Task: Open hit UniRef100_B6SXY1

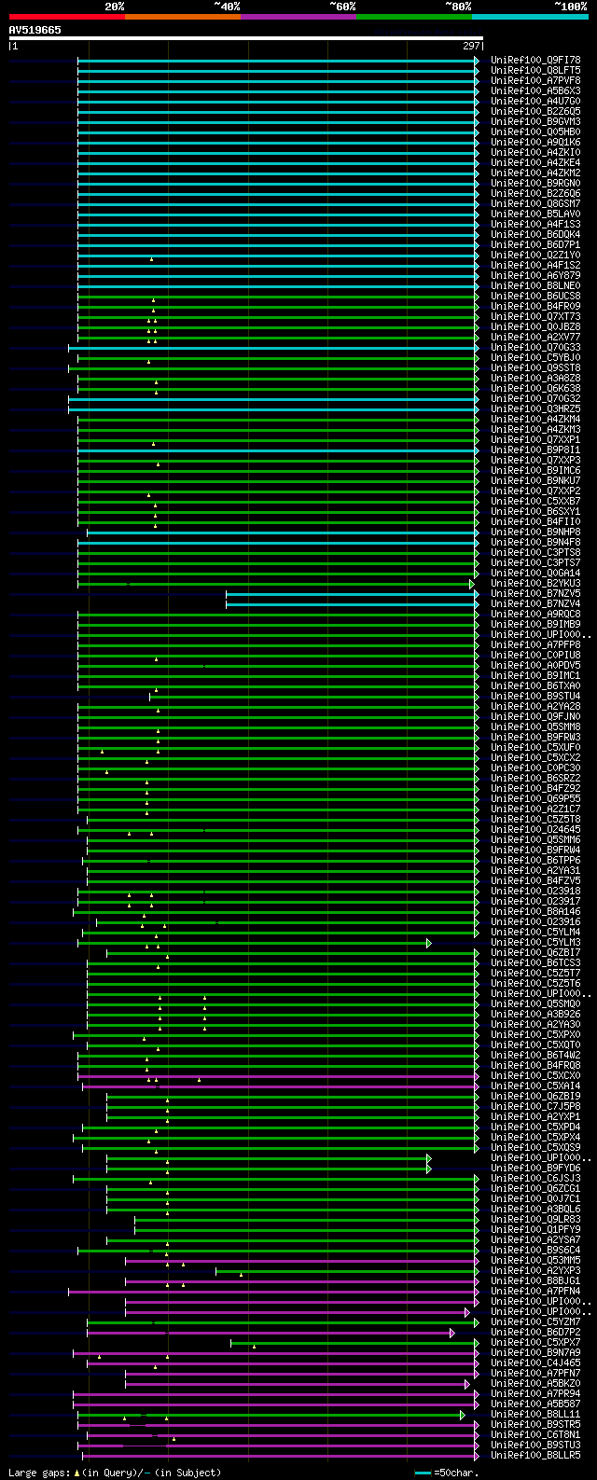Action: [535, 511]
